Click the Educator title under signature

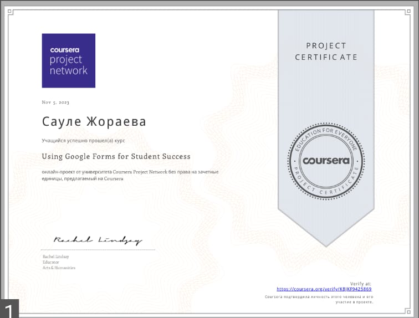tap(51, 262)
